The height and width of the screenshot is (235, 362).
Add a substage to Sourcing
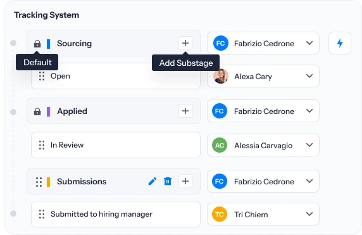(x=185, y=43)
